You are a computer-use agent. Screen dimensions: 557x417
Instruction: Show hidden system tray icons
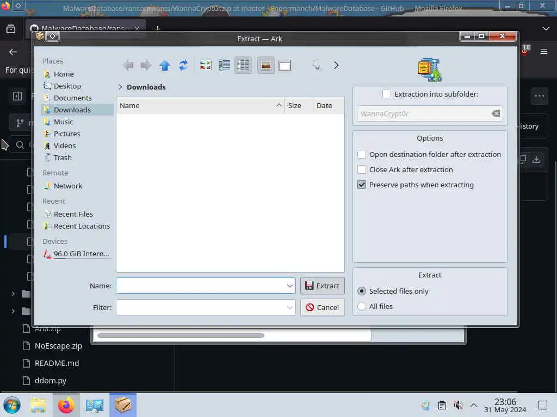click(x=474, y=405)
